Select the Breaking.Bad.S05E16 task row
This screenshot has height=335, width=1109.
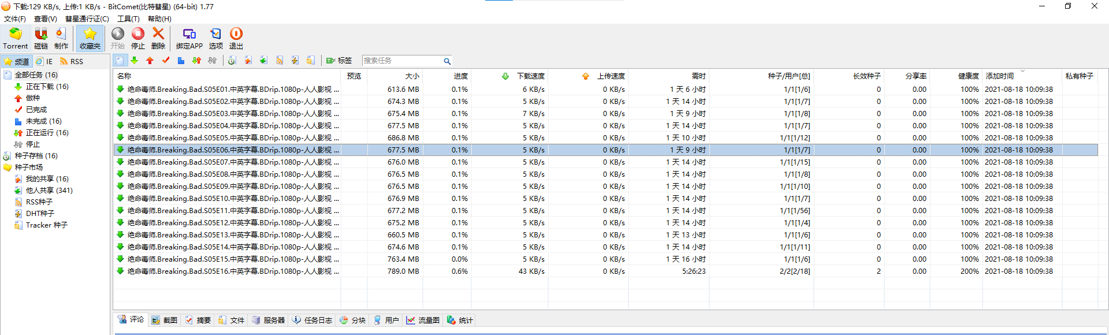click(605, 271)
